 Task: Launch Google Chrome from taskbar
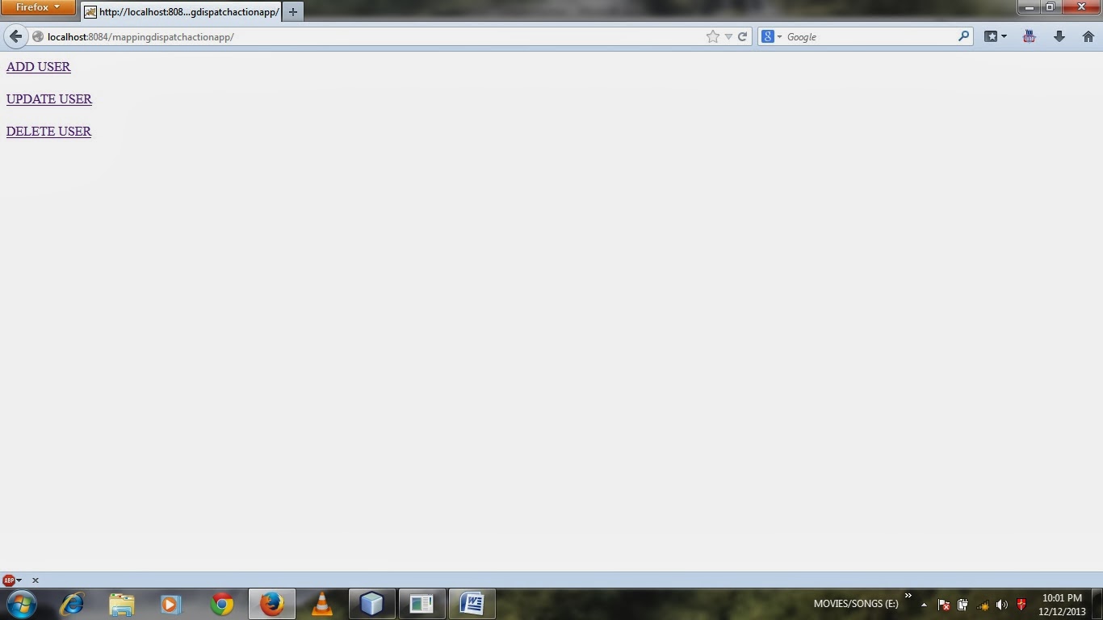coord(221,604)
